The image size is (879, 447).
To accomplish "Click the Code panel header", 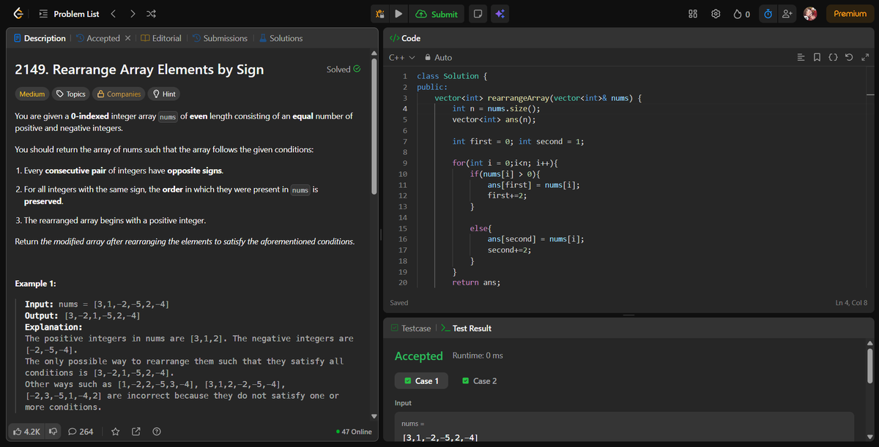I will tap(404, 38).
